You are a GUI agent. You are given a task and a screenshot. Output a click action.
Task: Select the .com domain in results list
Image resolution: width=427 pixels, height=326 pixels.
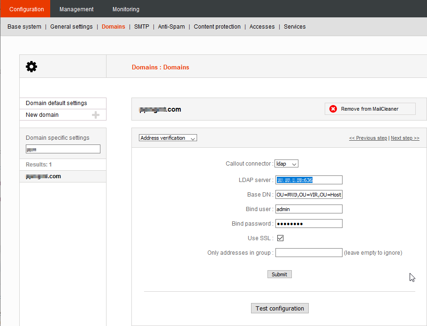click(63, 176)
